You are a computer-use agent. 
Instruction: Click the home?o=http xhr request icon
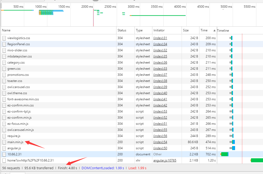pyautogui.click(x=4, y=160)
